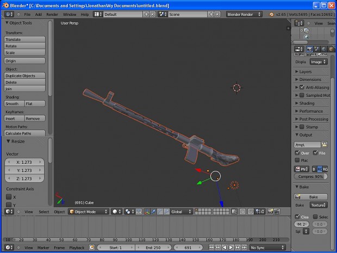Select the Render properties camera tab
The image size is (337, 253).
[309, 49]
